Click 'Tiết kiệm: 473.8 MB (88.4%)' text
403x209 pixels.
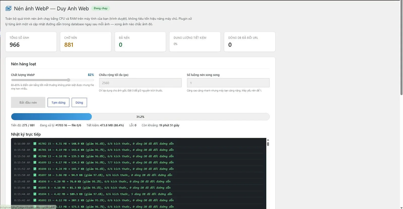[105, 125]
